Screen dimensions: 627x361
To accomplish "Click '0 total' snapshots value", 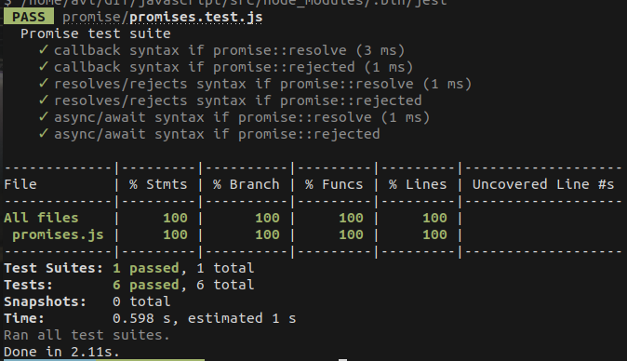I will point(141,301).
